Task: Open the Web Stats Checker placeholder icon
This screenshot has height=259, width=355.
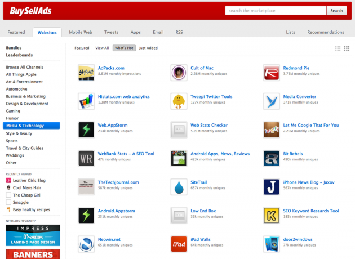Action: tap(179, 130)
